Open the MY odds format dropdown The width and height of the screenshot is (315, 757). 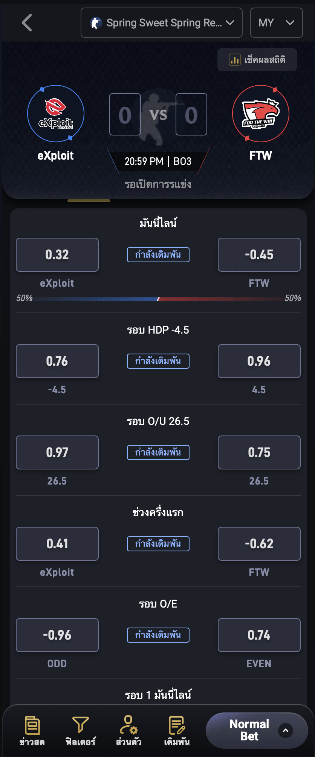coord(276,23)
